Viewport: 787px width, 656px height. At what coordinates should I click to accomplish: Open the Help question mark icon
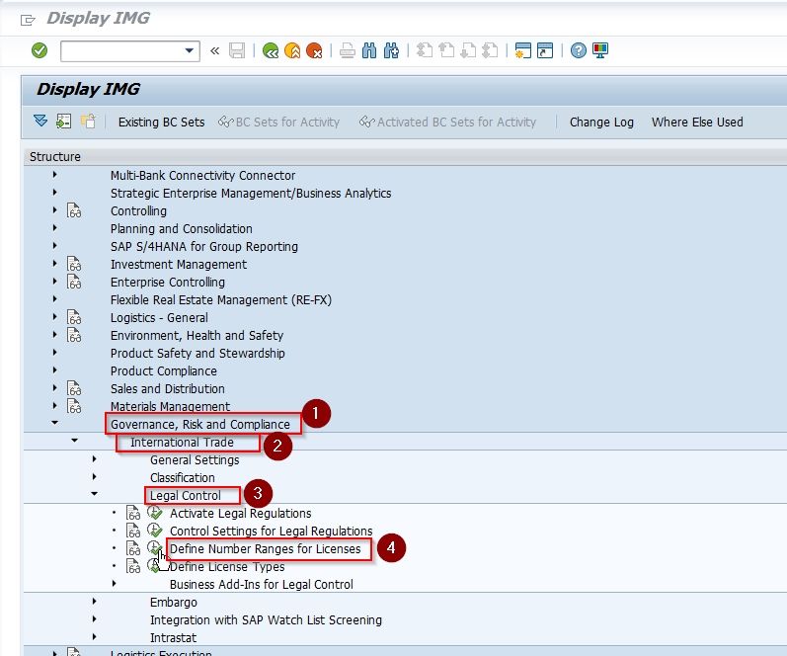click(579, 50)
